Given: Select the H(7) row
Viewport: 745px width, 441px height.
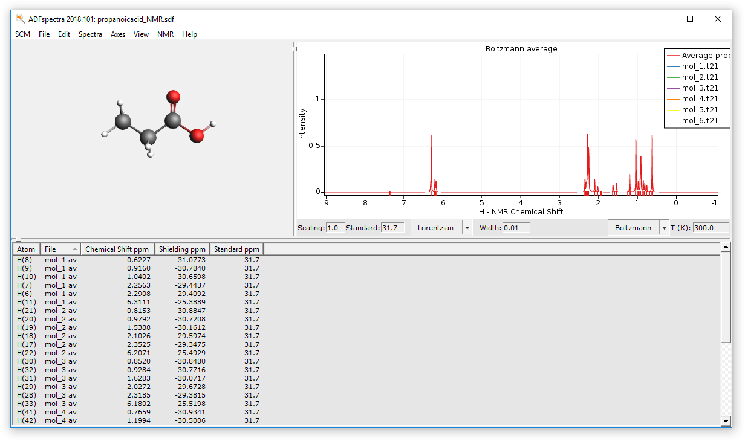Looking at the screenshot, I should [366, 285].
